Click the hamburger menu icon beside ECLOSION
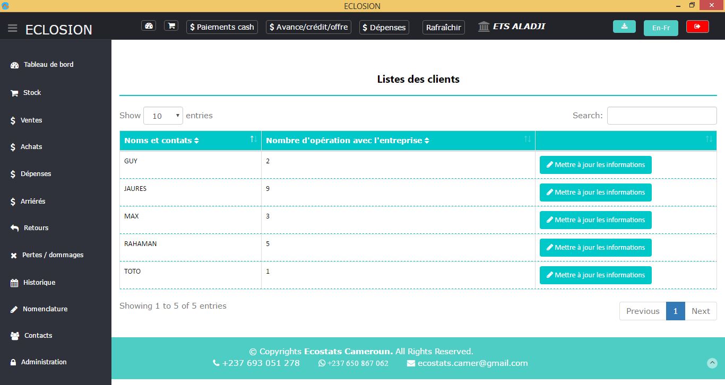The height and width of the screenshot is (385, 725). (13, 29)
